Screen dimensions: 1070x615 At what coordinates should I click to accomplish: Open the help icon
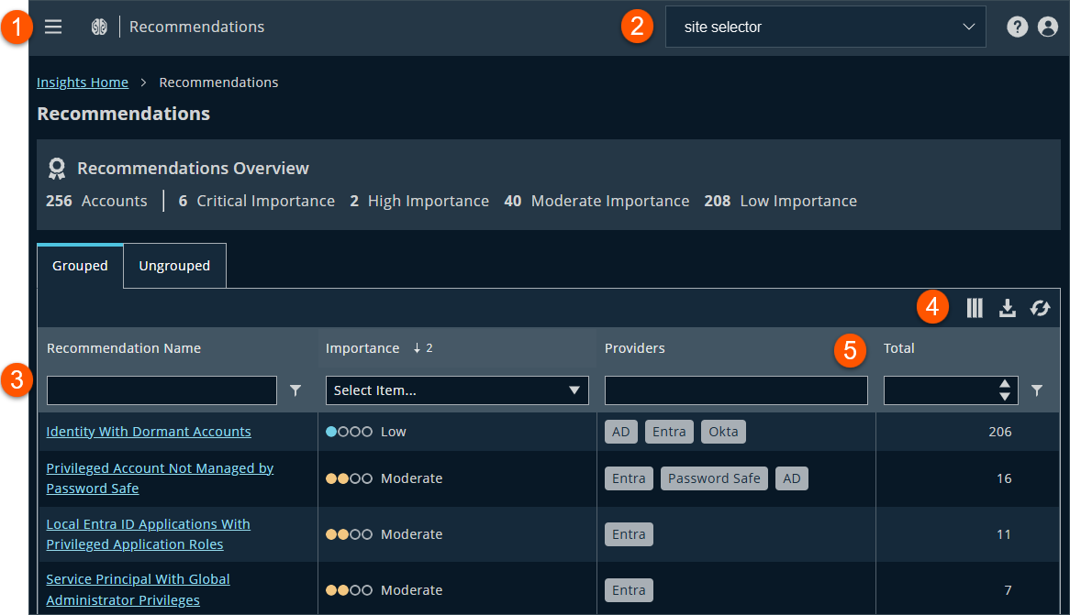click(x=1017, y=27)
